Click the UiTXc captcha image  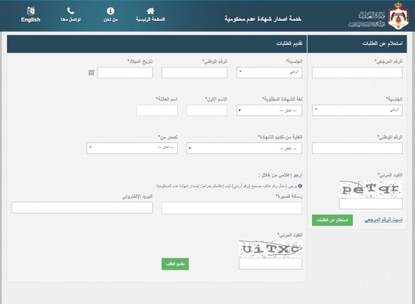pyautogui.click(x=270, y=248)
